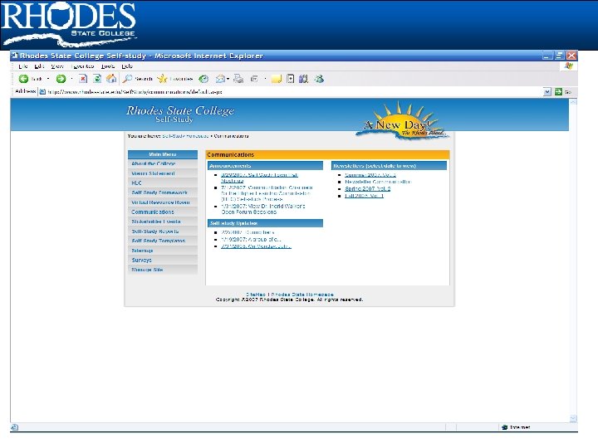Select the 'A group of c...' update
Viewport: 598px width, 448px height.
(251, 239)
